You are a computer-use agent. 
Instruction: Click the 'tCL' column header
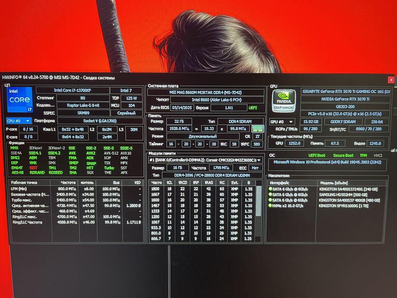[170, 182]
